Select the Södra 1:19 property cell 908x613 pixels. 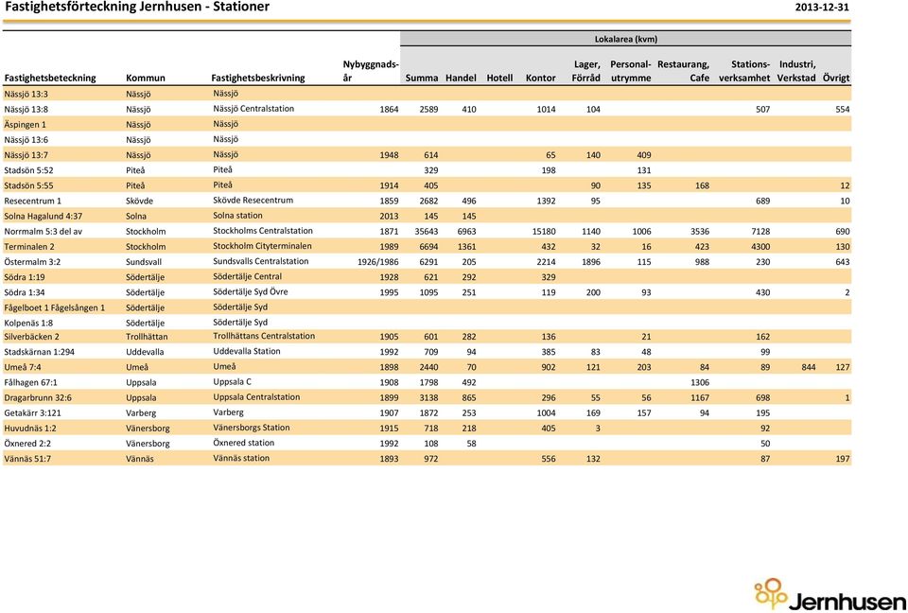pyautogui.click(x=25, y=277)
